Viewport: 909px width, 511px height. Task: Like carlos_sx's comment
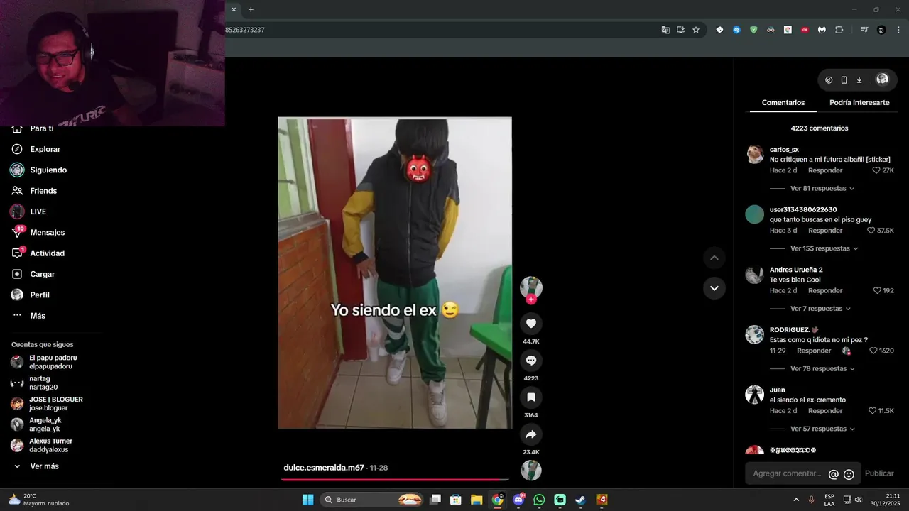[876, 170]
